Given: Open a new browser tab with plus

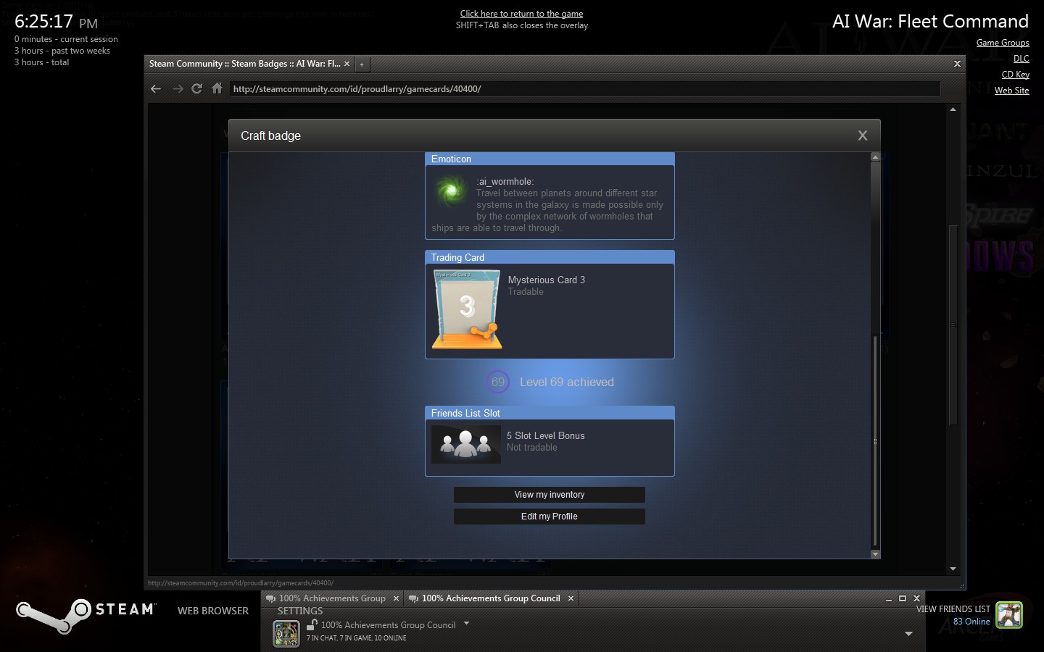Looking at the screenshot, I should [362, 64].
